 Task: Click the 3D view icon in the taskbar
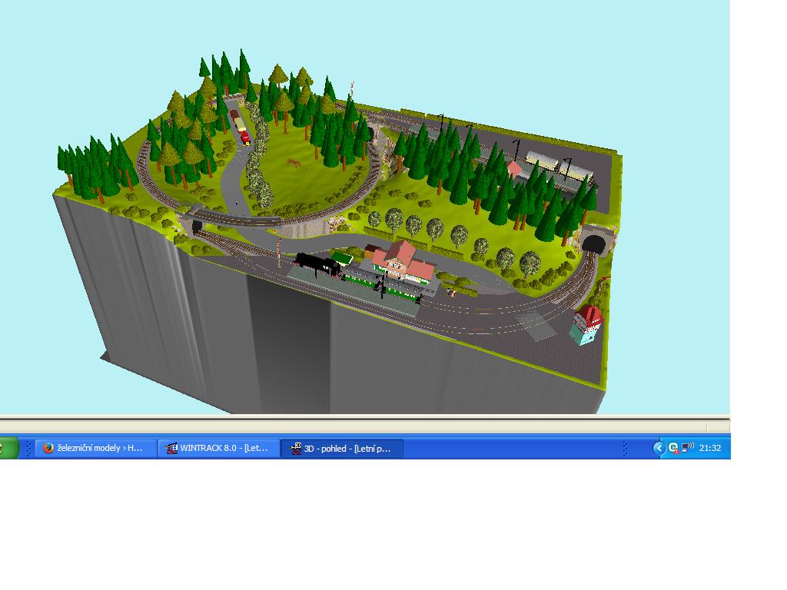(295, 448)
